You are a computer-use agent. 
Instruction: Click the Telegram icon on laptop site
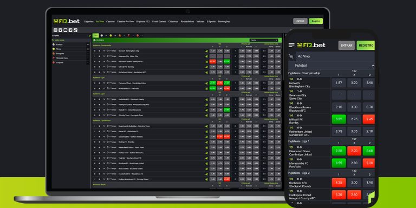click(x=70, y=30)
